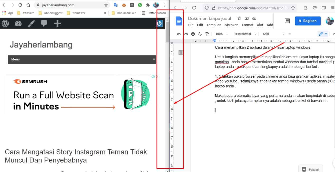Undo the last Docs action

pos(179,34)
